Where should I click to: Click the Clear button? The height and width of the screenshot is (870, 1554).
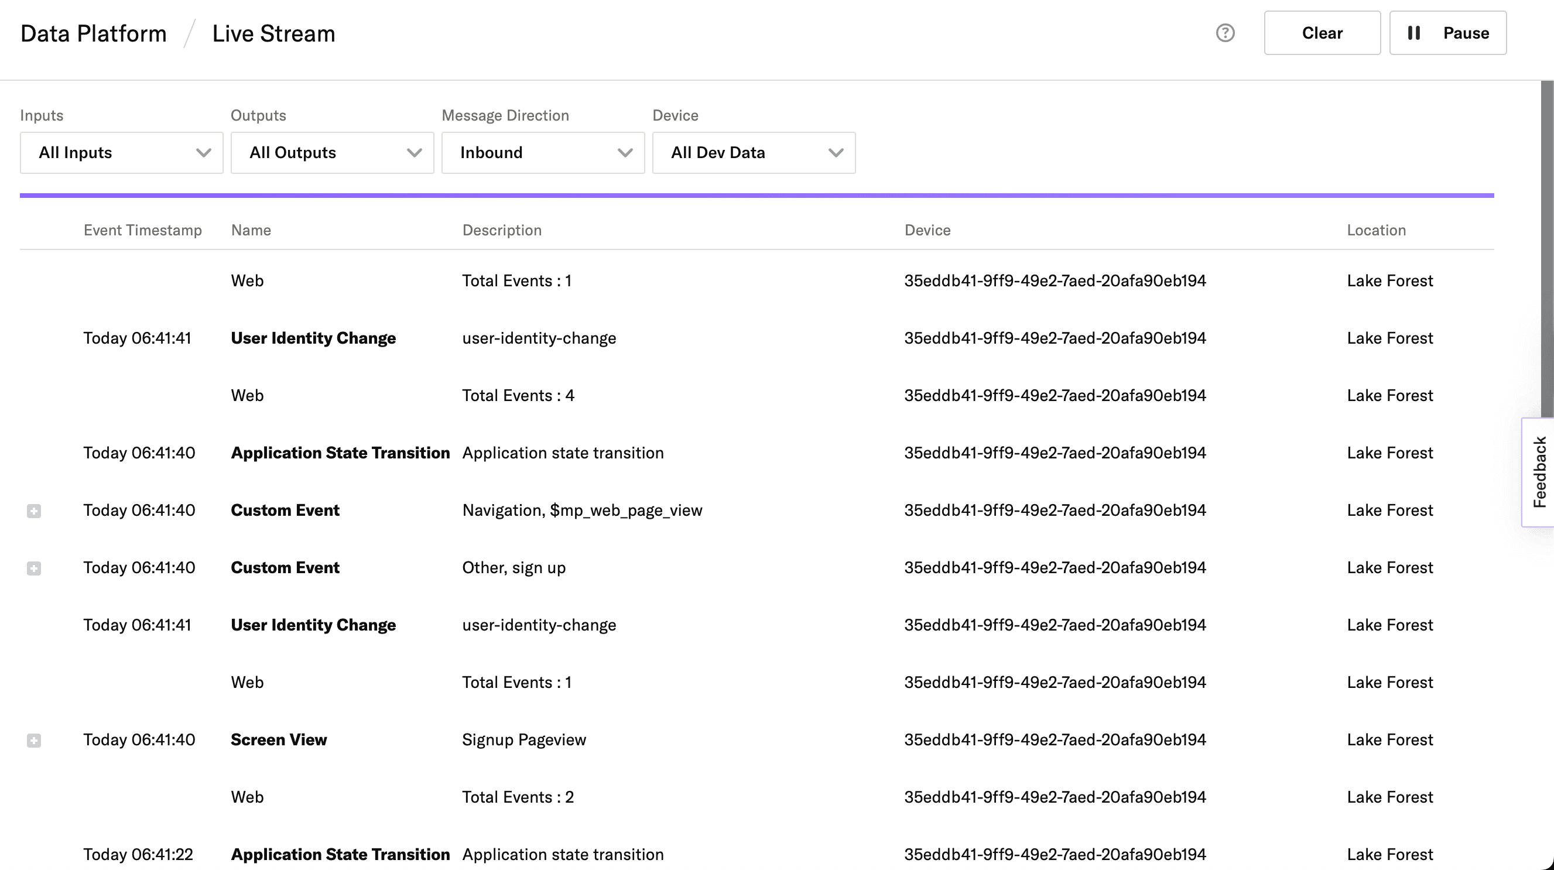click(1322, 33)
